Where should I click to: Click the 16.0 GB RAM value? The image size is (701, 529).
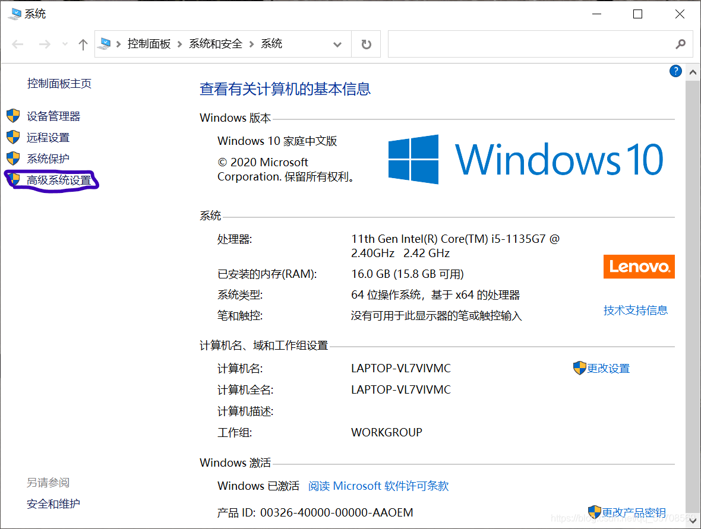tap(408, 274)
